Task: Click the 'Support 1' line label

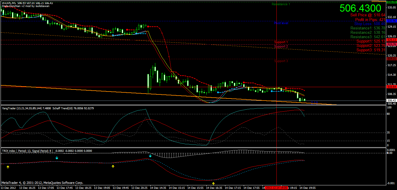Action: pos(281,42)
